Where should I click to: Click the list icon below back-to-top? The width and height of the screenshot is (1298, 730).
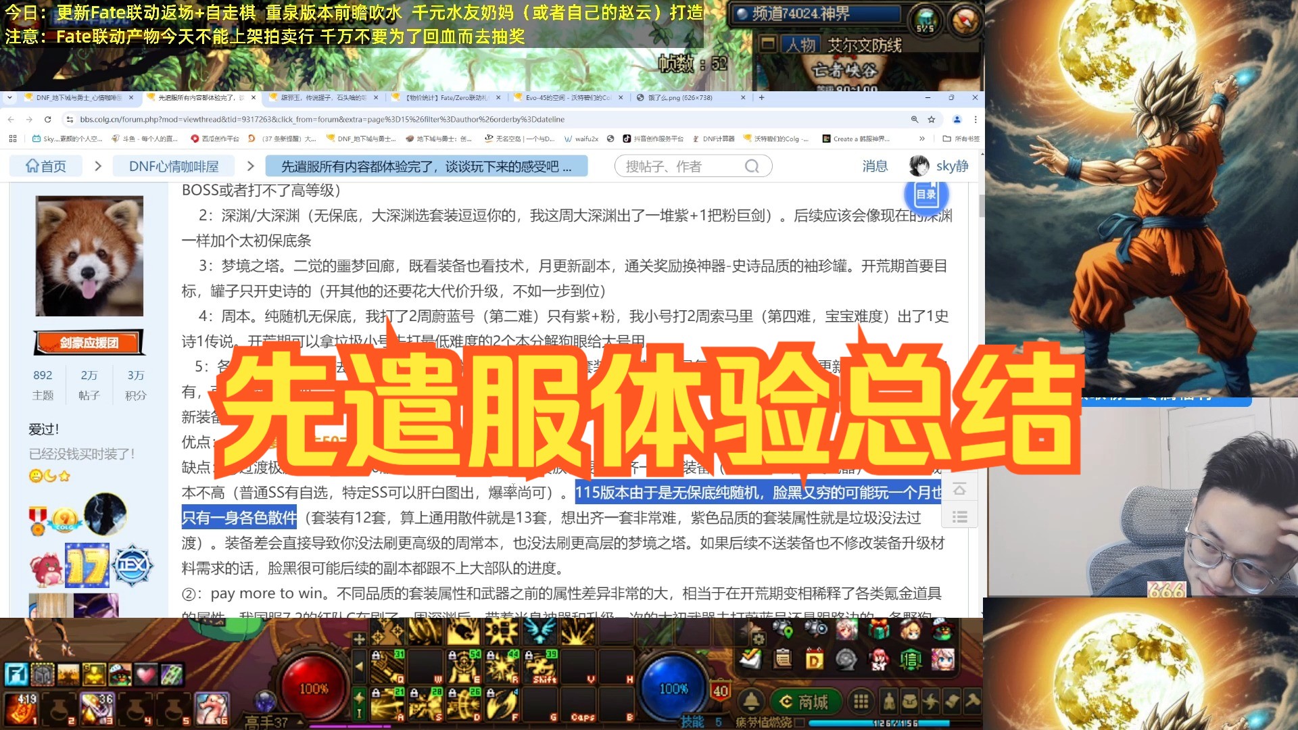[x=960, y=517]
